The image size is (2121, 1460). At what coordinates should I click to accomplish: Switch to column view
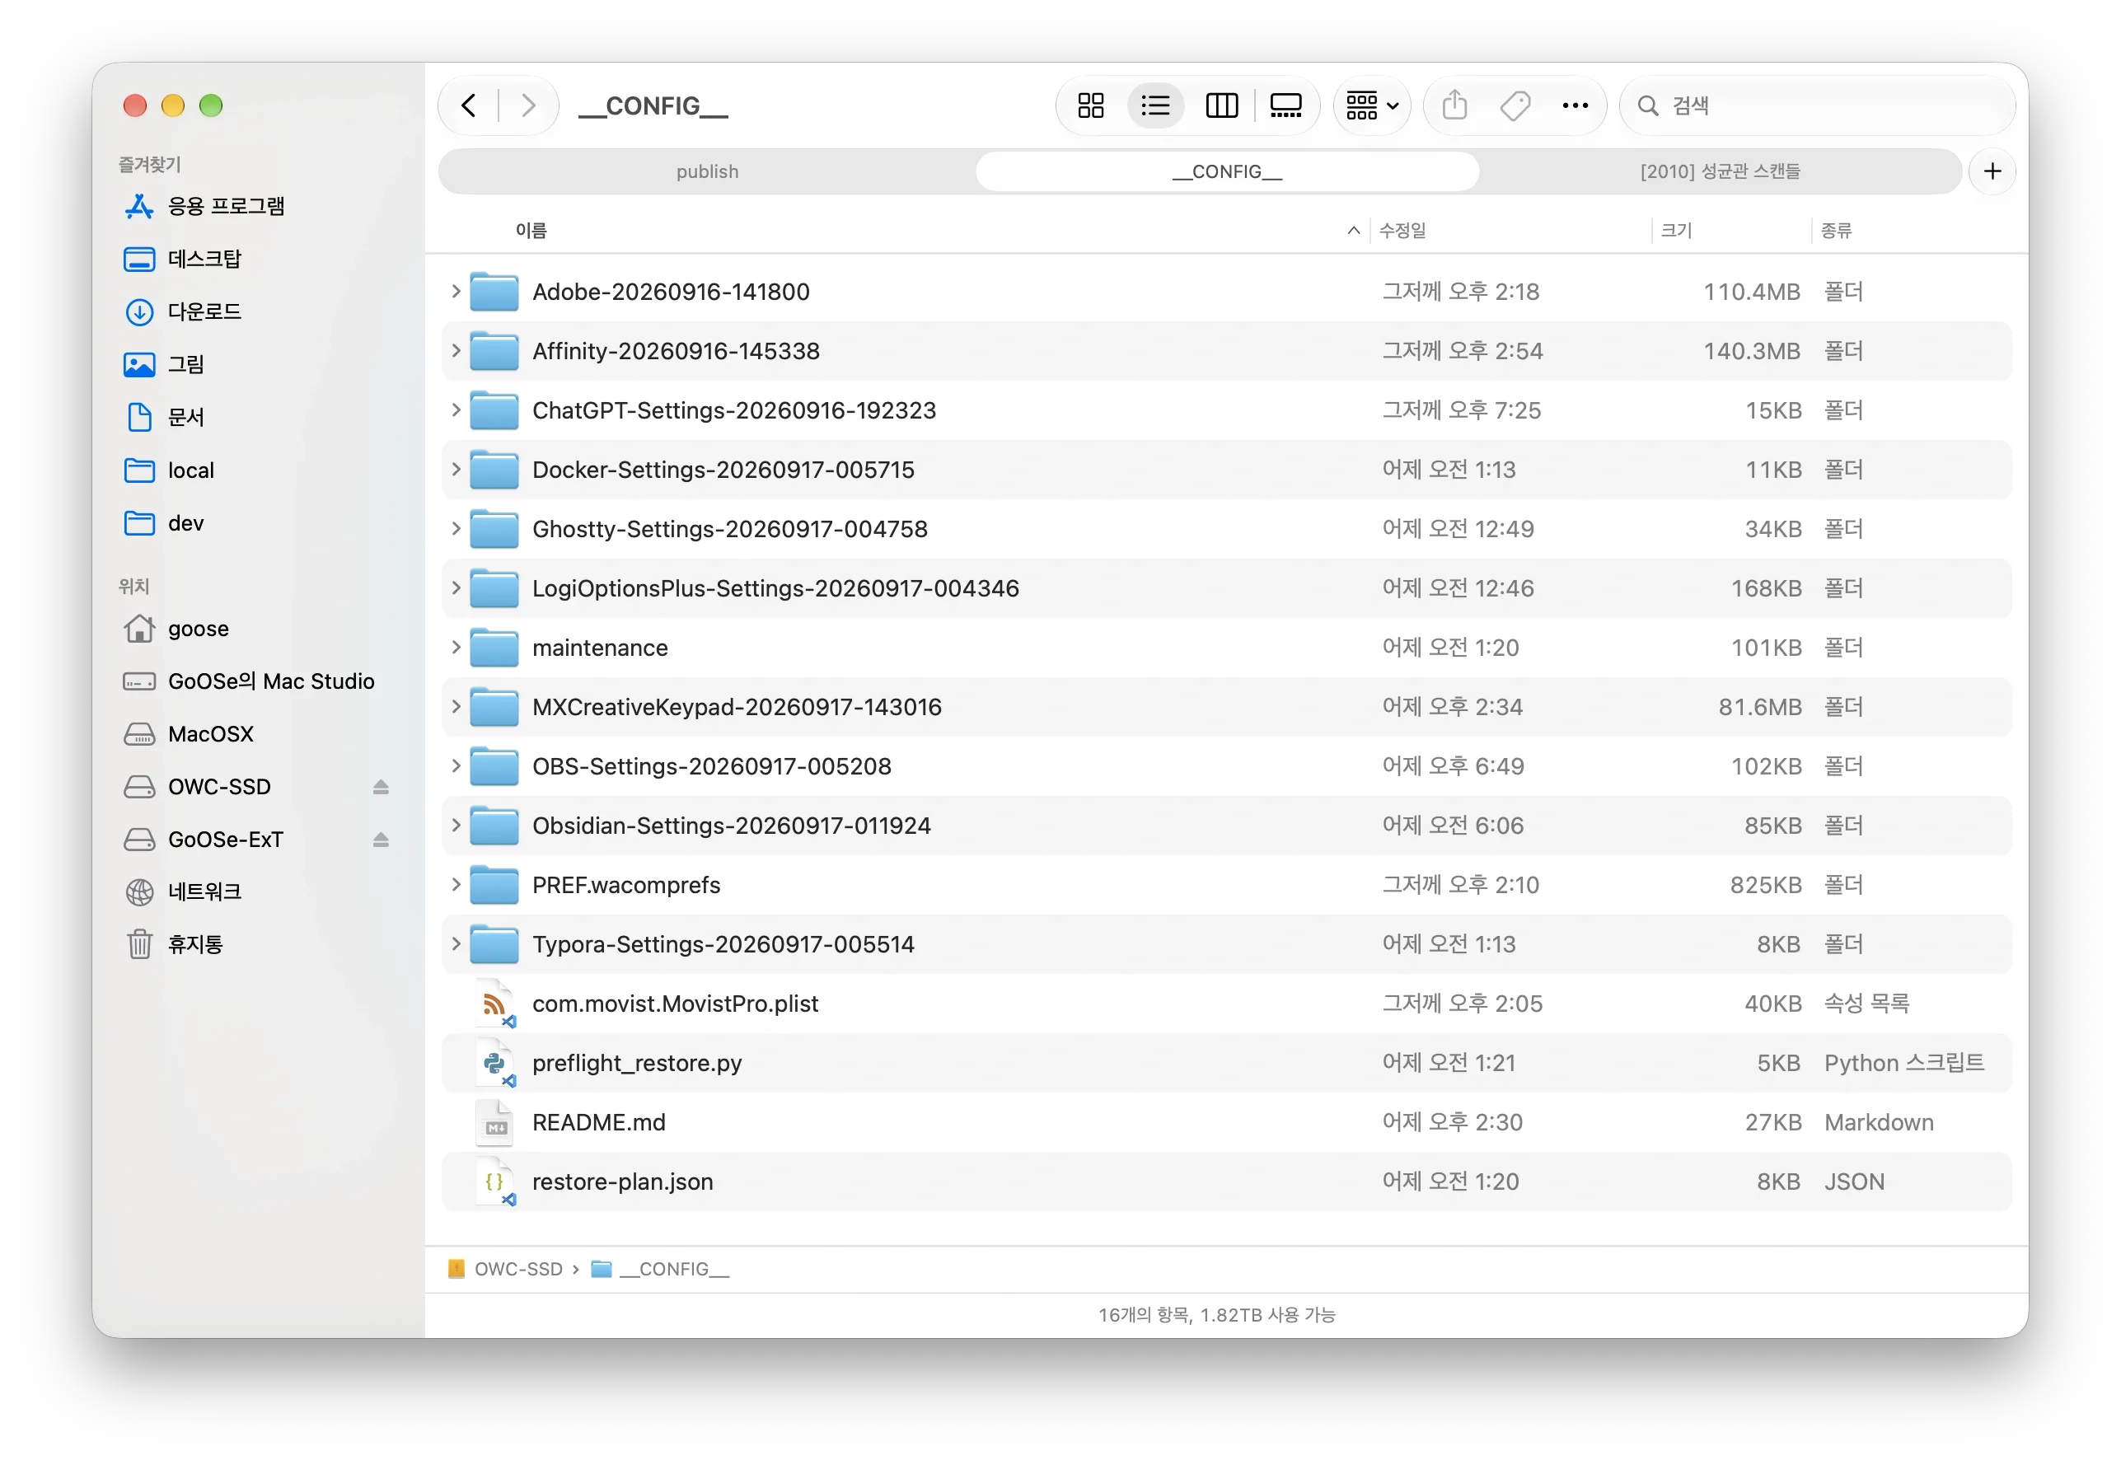pyautogui.click(x=1222, y=106)
